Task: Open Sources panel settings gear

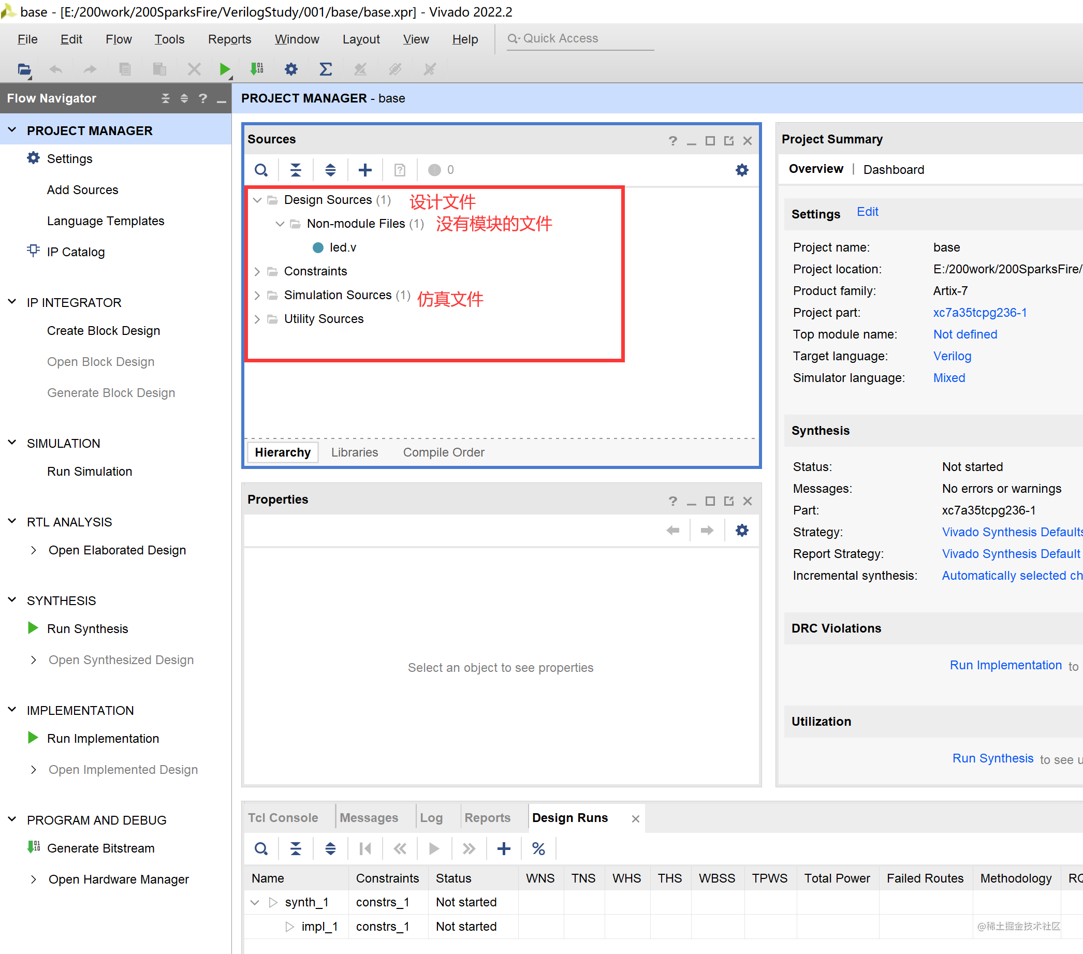Action: [742, 170]
